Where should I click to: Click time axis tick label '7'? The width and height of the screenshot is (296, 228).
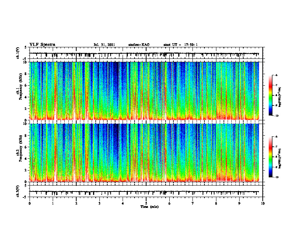[193, 203]
